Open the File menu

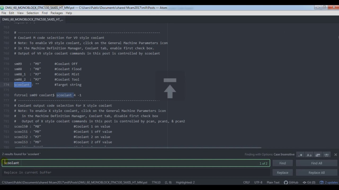(x=4, y=13)
